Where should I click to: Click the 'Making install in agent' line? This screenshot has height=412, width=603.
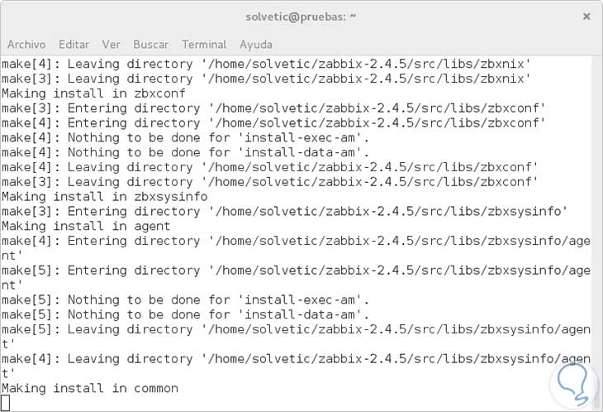pyautogui.click(x=86, y=226)
